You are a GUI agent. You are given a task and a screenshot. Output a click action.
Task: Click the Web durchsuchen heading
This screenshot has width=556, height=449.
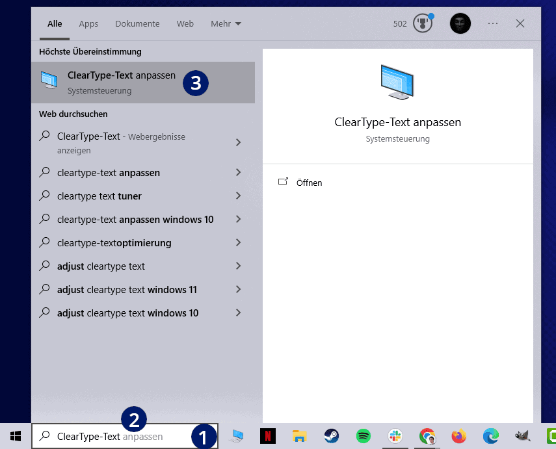pyautogui.click(x=73, y=114)
